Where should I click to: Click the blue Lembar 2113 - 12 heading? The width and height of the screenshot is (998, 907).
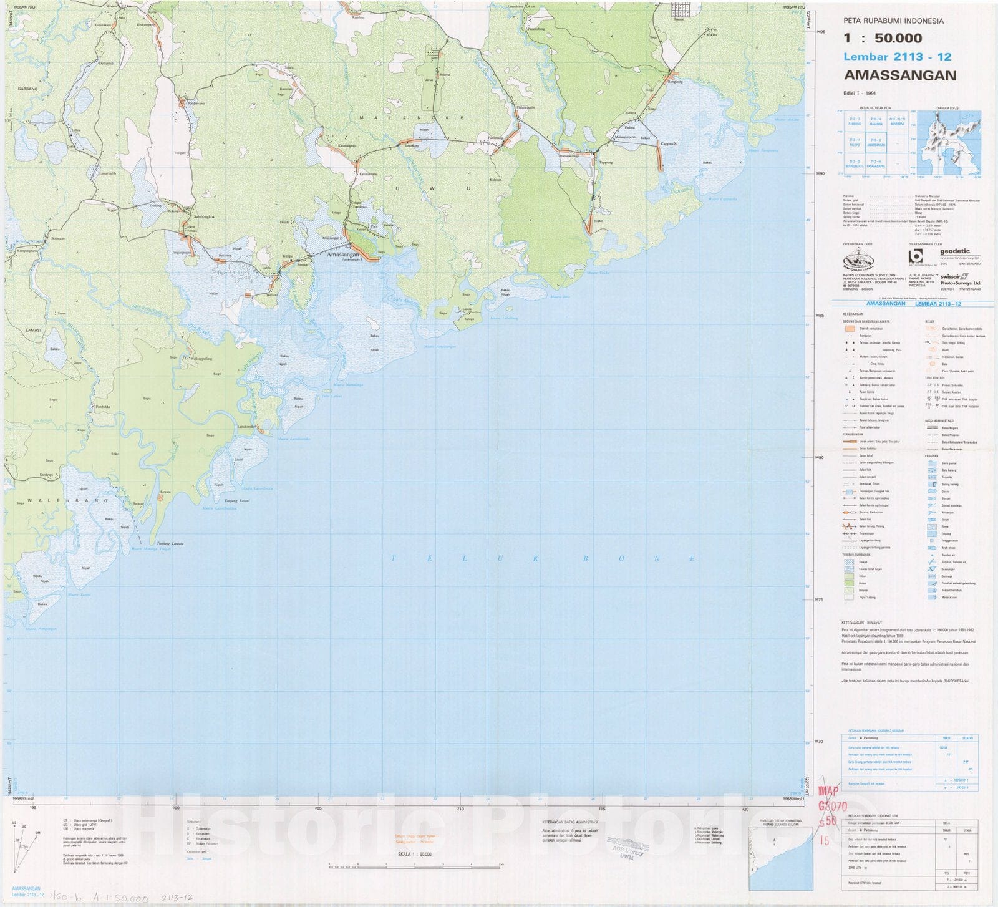897,57
